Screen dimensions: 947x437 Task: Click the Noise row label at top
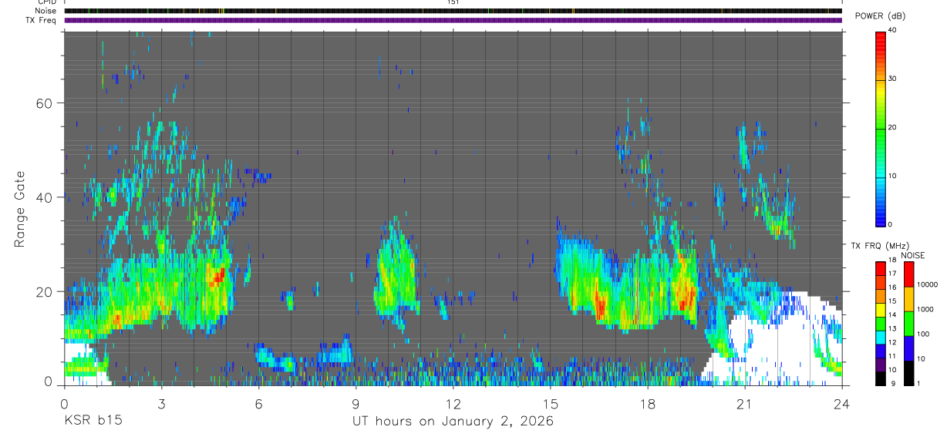(x=46, y=11)
